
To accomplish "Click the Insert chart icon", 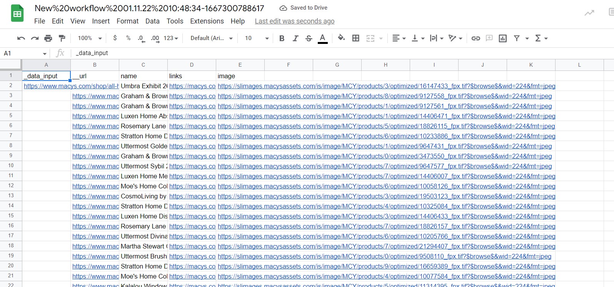I will pyautogui.click(x=502, y=38).
